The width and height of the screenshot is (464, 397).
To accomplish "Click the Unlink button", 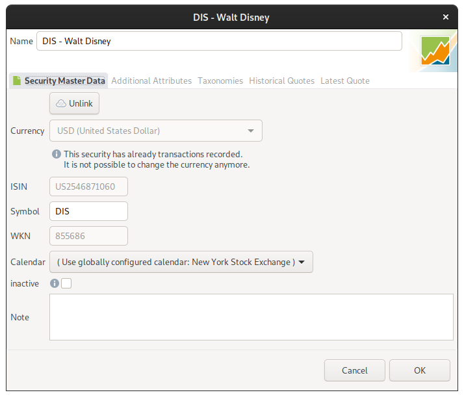I will tap(74, 103).
